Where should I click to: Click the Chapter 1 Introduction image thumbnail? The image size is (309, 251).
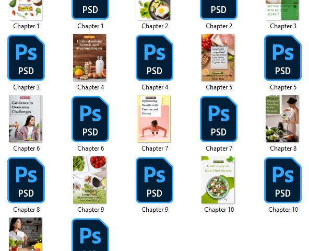[26, 10]
